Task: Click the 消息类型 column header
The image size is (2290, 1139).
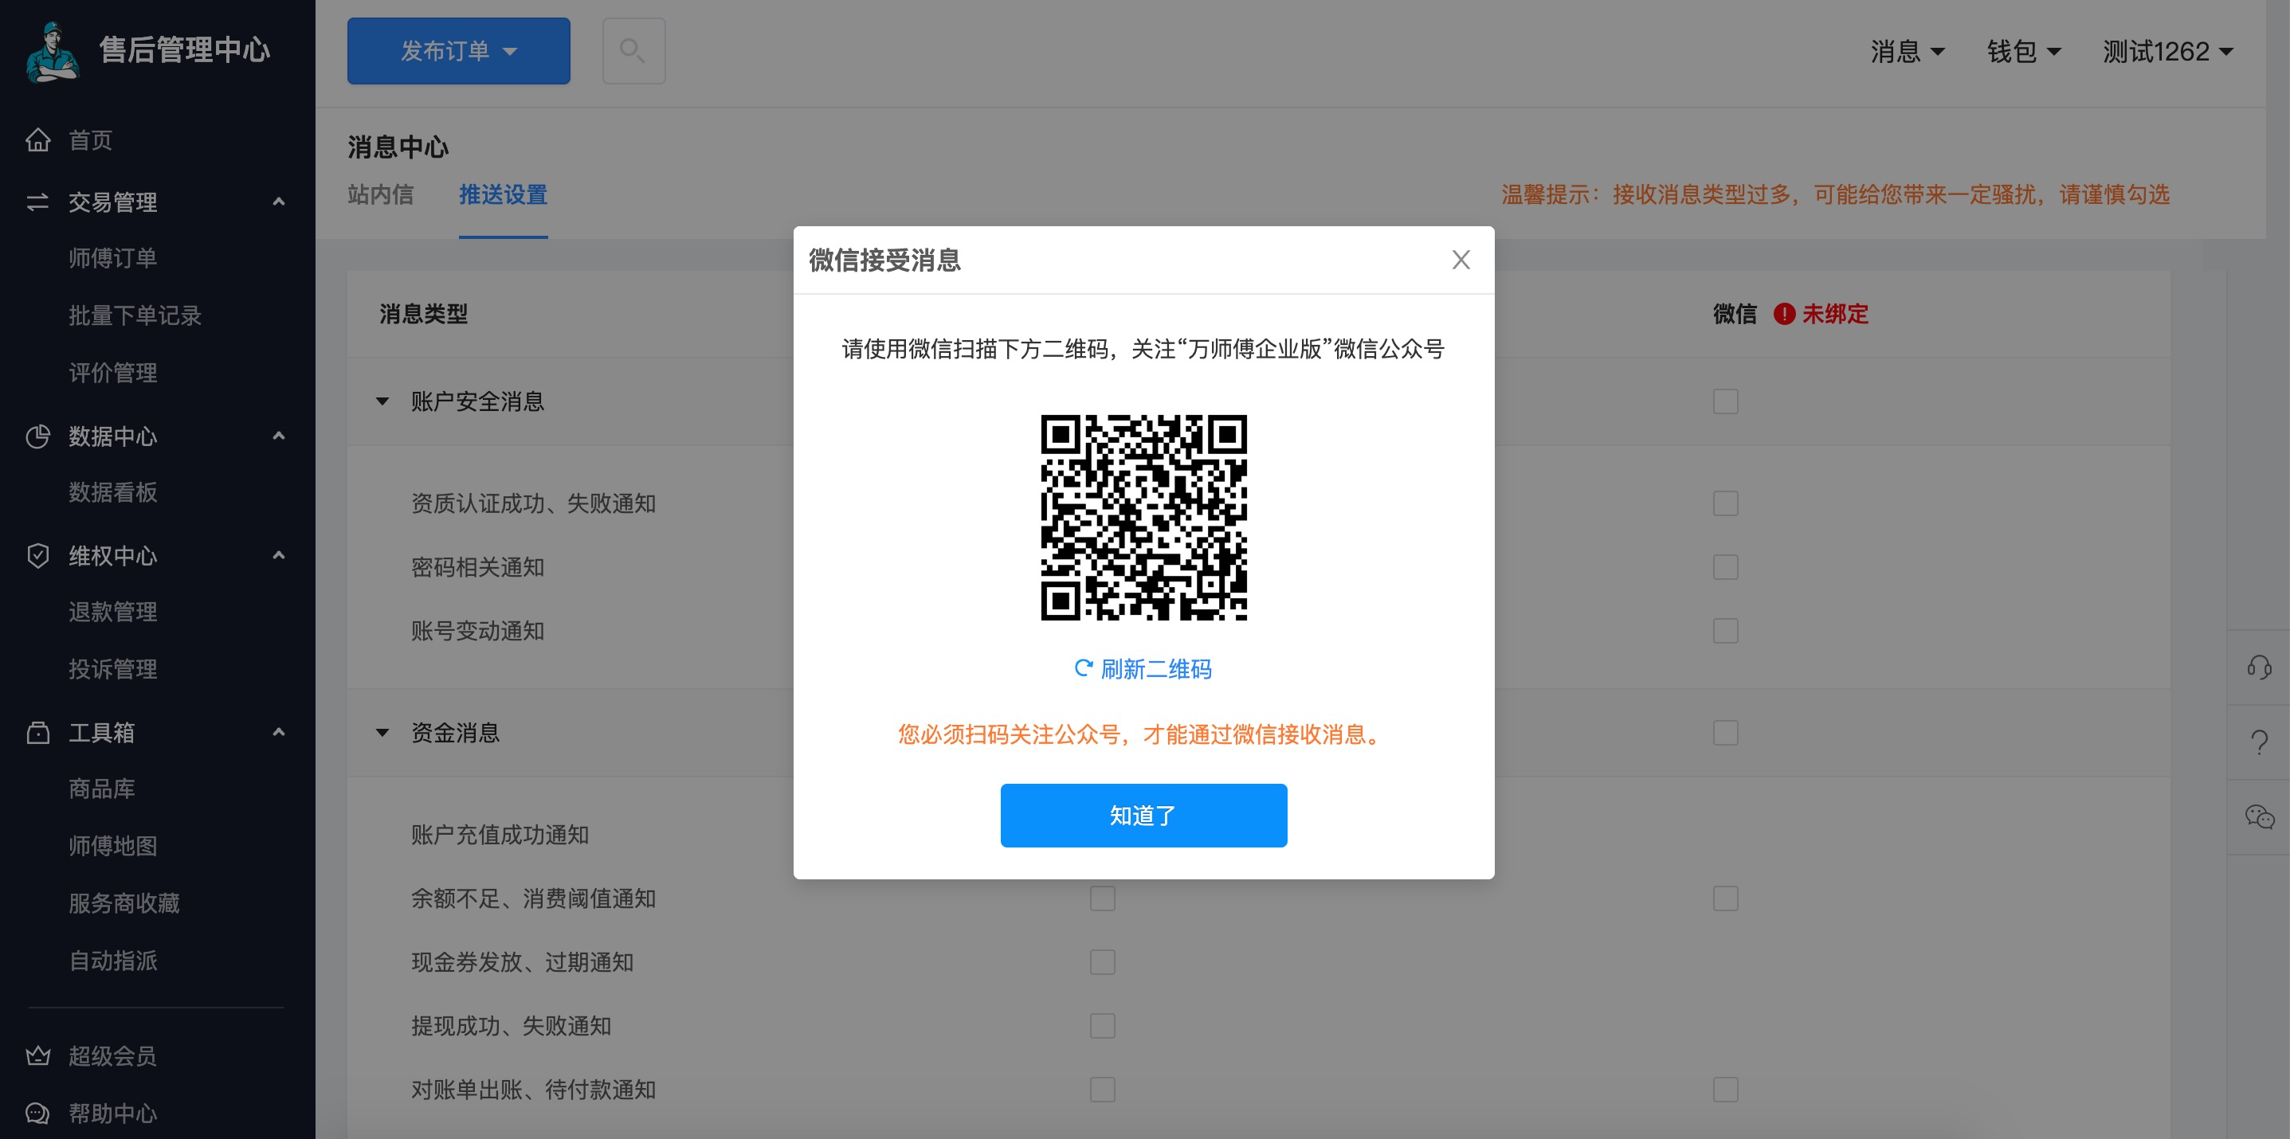Action: (423, 314)
